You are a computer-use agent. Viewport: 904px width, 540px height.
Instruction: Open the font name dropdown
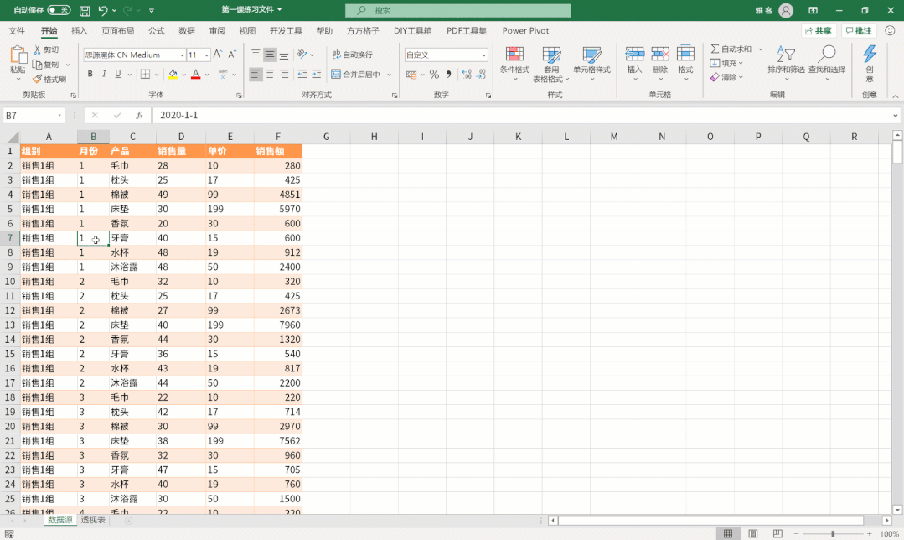coord(182,55)
